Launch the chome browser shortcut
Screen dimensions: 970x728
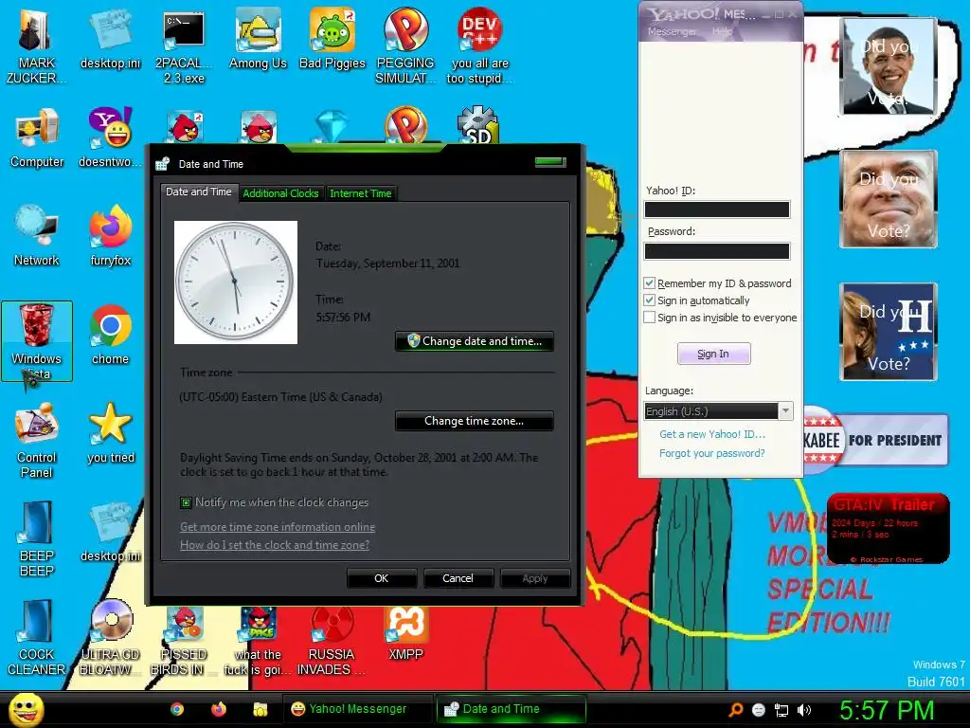coord(110,335)
